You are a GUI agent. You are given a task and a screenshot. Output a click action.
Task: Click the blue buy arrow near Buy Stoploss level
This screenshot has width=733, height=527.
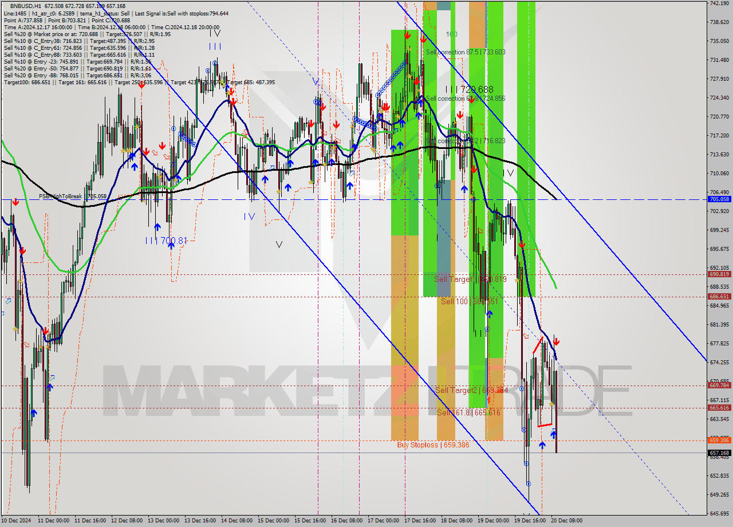[x=542, y=445]
